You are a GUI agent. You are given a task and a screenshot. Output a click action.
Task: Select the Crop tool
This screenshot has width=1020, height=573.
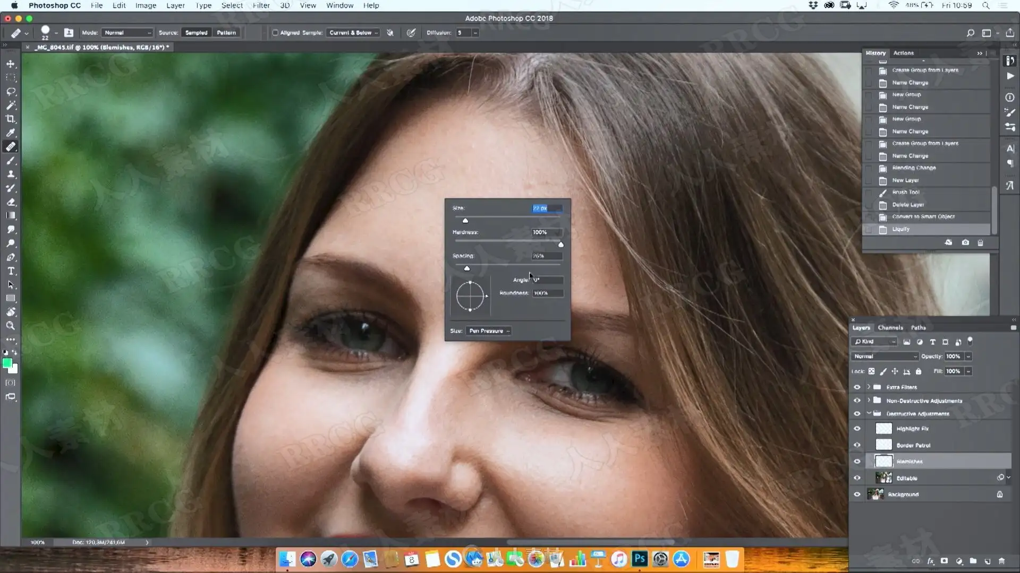pyautogui.click(x=11, y=119)
